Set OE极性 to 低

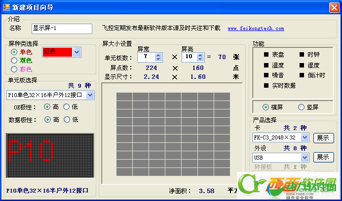coord(66,106)
